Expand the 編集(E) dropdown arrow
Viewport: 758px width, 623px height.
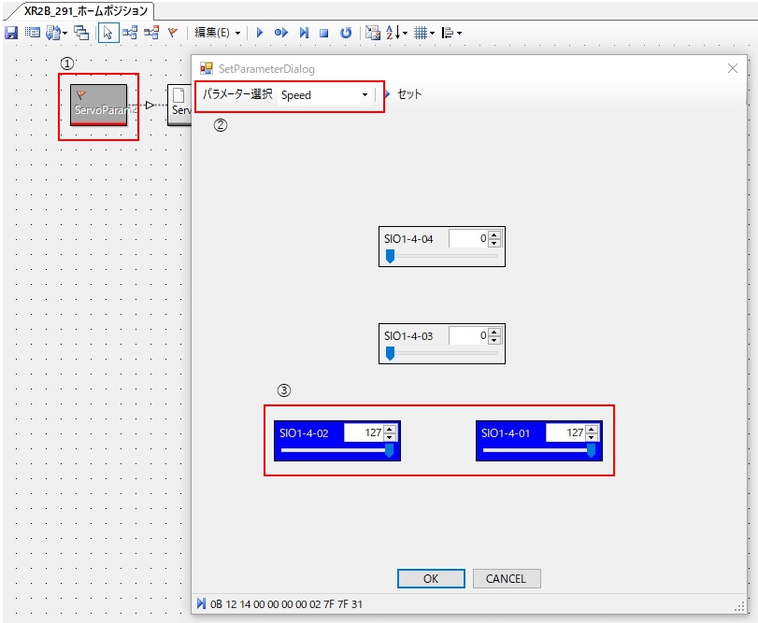tap(237, 34)
